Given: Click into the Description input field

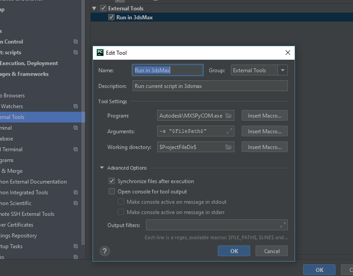Looking at the screenshot, I should 210,86.
